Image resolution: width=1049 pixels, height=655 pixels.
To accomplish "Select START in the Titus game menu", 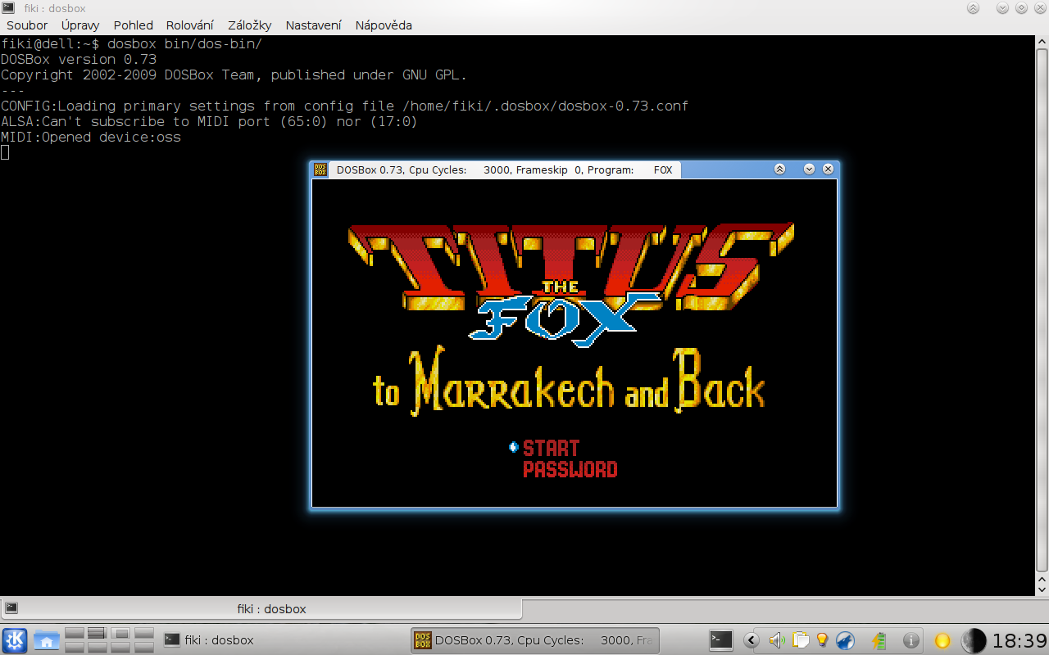I will (x=551, y=448).
